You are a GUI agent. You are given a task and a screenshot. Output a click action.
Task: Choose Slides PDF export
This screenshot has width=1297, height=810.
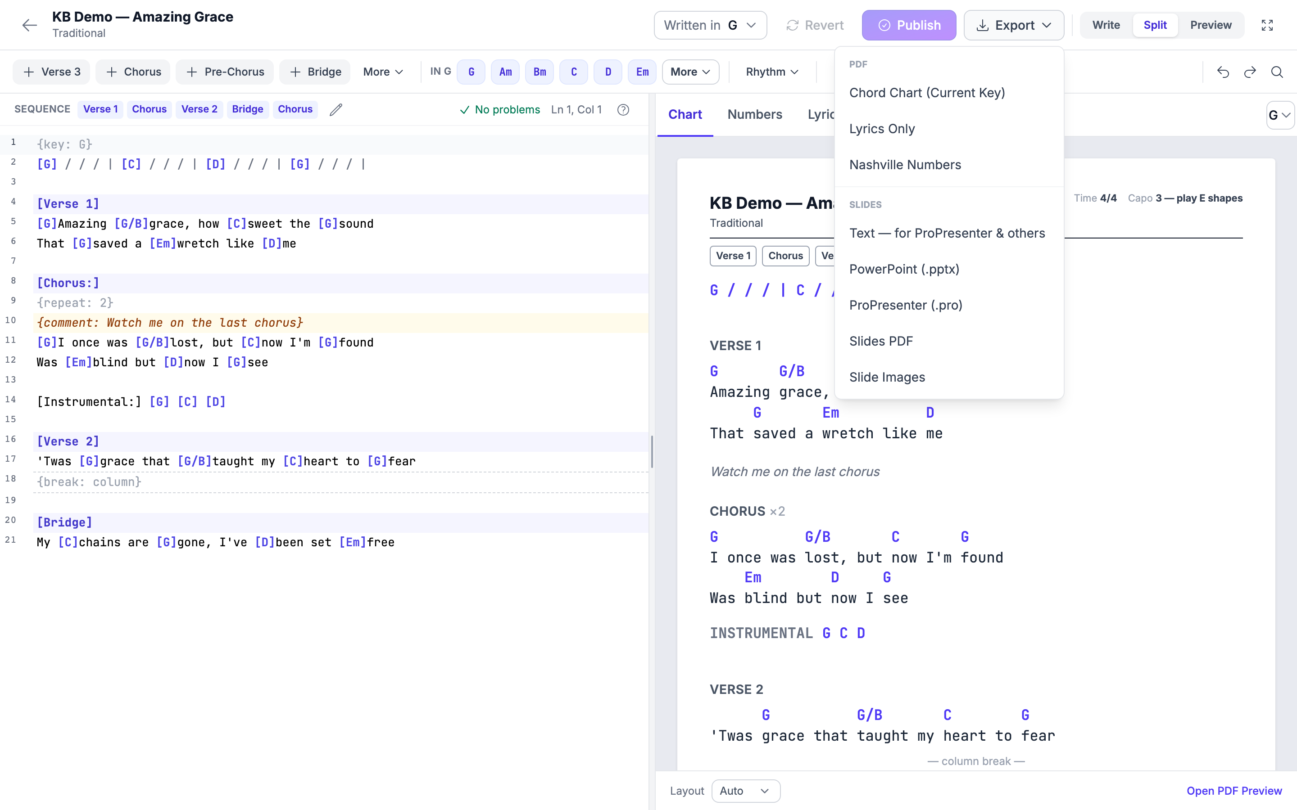948,341
